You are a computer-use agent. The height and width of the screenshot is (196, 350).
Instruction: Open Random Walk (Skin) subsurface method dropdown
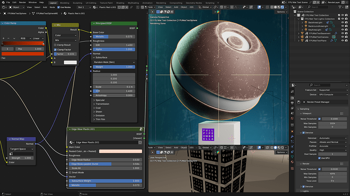pyautogui.click(x=114, y=62)
